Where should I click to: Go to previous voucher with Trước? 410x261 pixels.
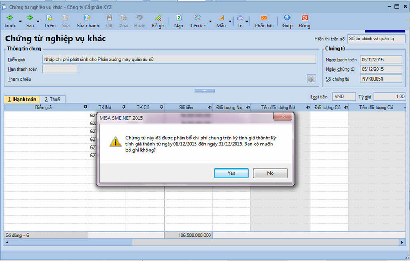[10, 21]
